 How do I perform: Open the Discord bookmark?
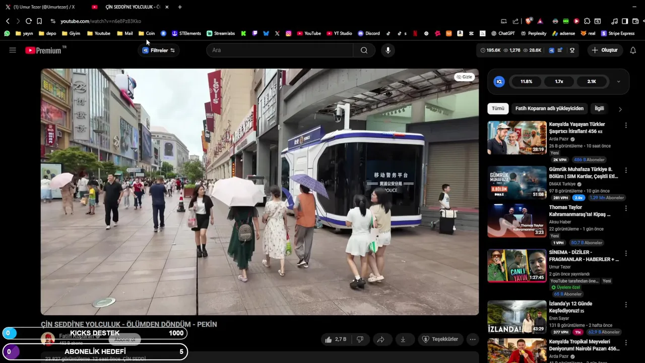tap(369, 33)
